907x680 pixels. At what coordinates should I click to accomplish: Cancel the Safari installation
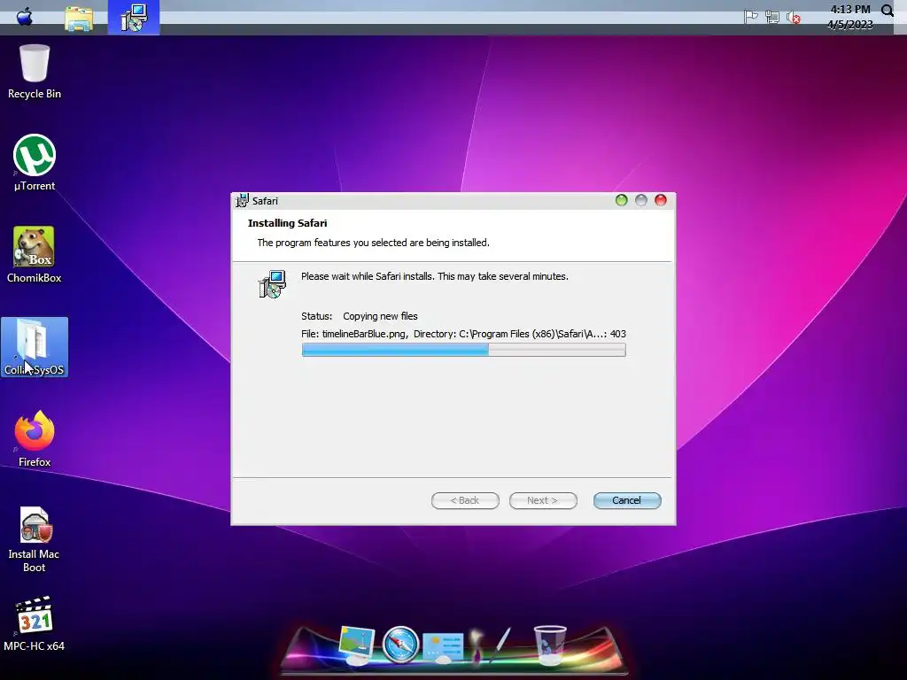pyautogui.click(x=627, y=501)
